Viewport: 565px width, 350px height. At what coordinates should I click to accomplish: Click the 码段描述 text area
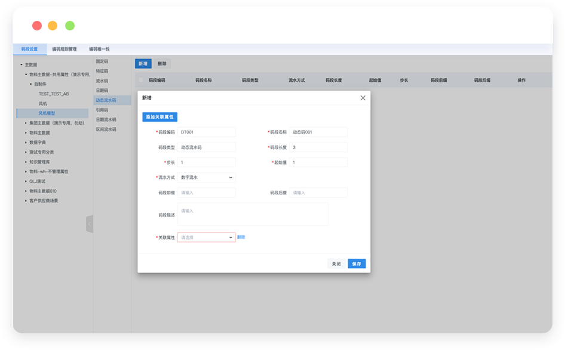tap(253, 214)
